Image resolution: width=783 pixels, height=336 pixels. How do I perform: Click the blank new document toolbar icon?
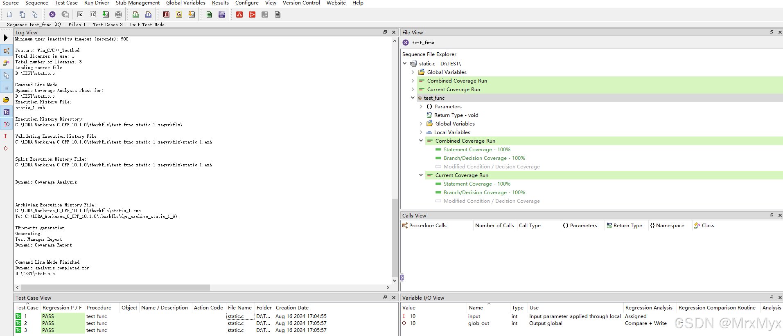pyautogui.click(x=9, y=14)
